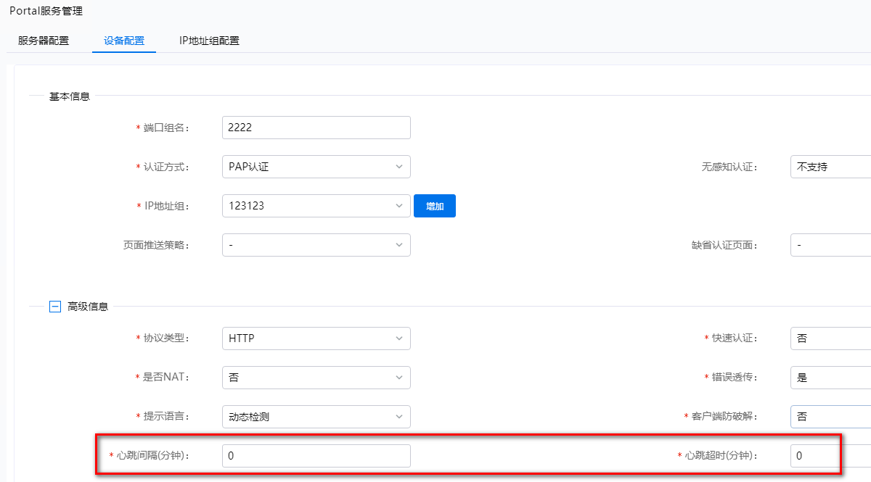Expand the 缺省认证页面 dropdown
Viewport: 871px width, 482px height.
[831, 245]
